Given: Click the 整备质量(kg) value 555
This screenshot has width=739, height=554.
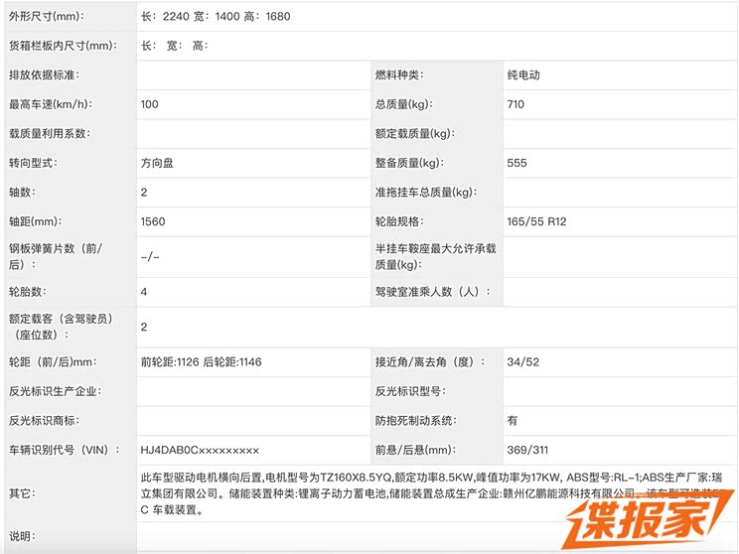Looking at the screenshot, I should [517, 163].
